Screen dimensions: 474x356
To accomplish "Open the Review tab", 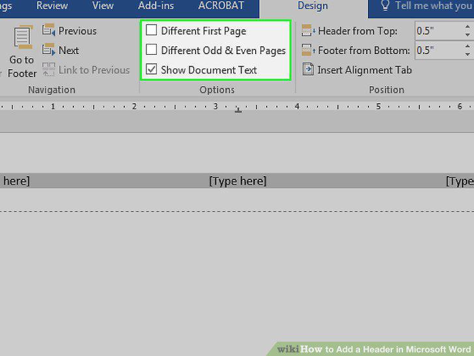I will coord(52,5).
